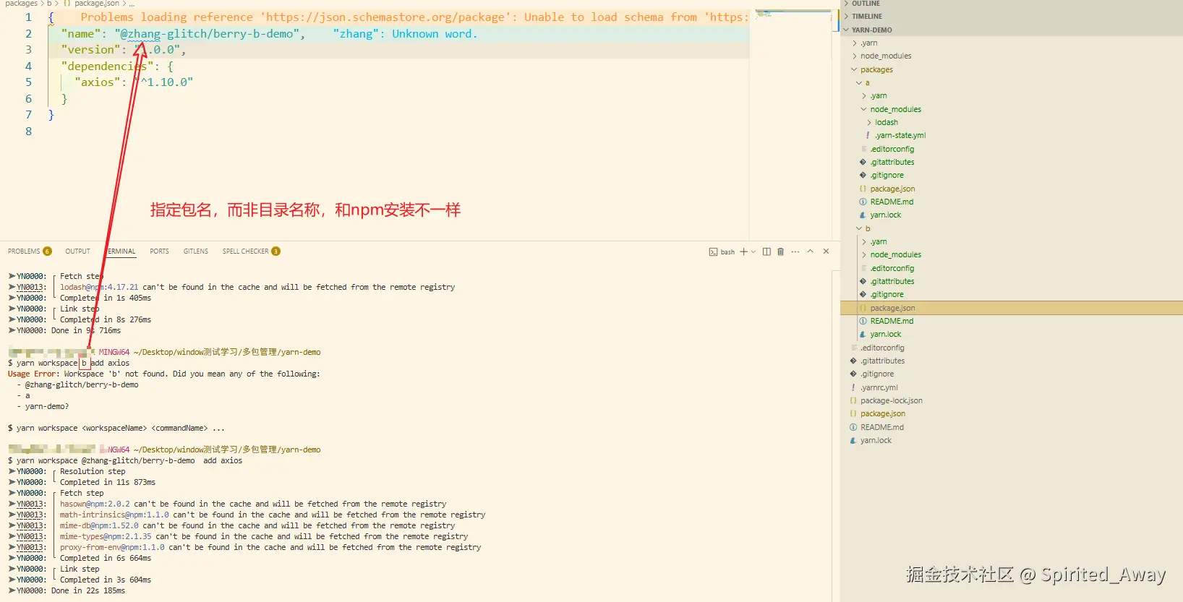This screenshot has width=1183, height=602.
Task: Open root package.json braces icon
Action: 853,414
